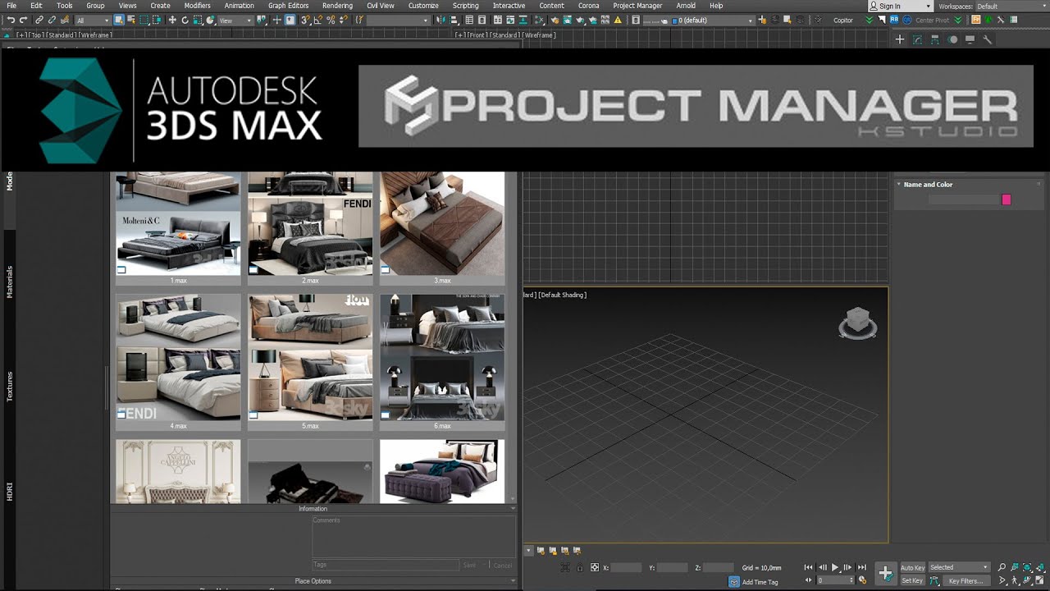Toggle the Angle Snap icon

(317, 20)
